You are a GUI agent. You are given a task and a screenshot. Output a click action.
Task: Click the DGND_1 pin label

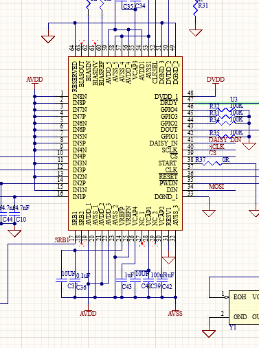point(166,197)
